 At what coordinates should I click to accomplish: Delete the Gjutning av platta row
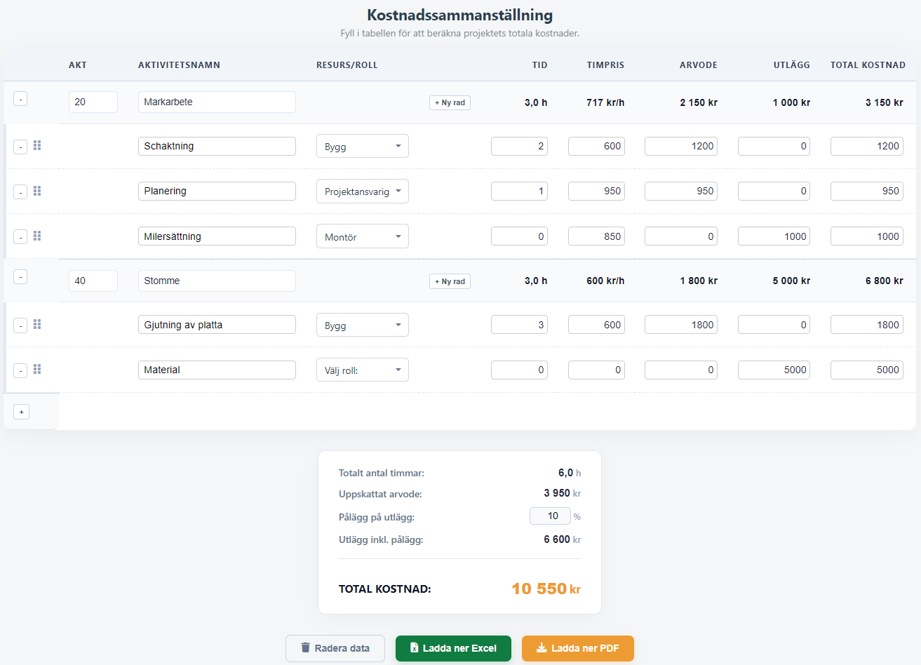[20, 325]
